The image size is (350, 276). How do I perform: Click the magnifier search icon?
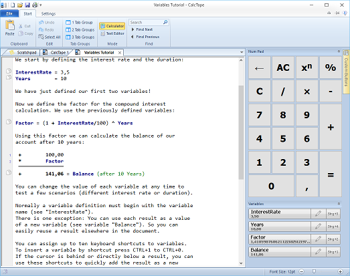165,22
